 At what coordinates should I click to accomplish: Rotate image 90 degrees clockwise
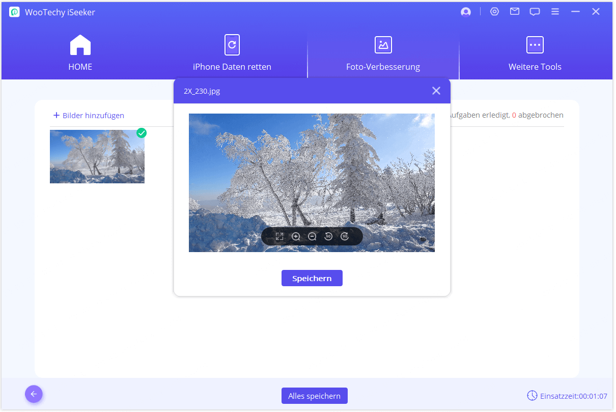tap(345, 236)
